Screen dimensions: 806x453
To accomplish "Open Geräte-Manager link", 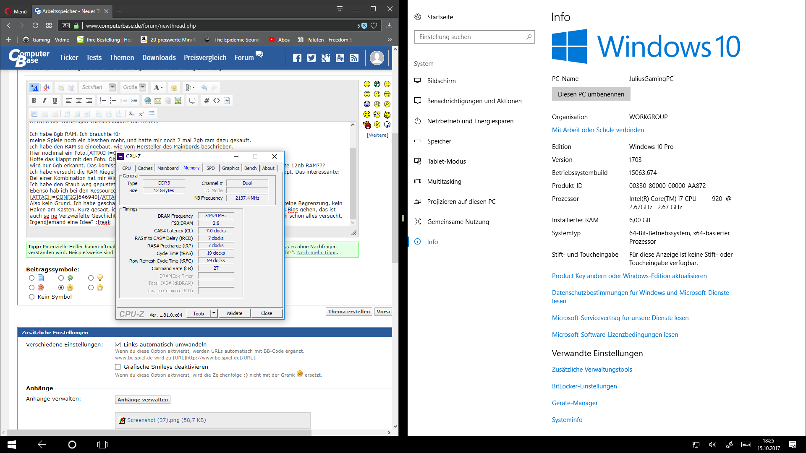I will tap(575, 403).
